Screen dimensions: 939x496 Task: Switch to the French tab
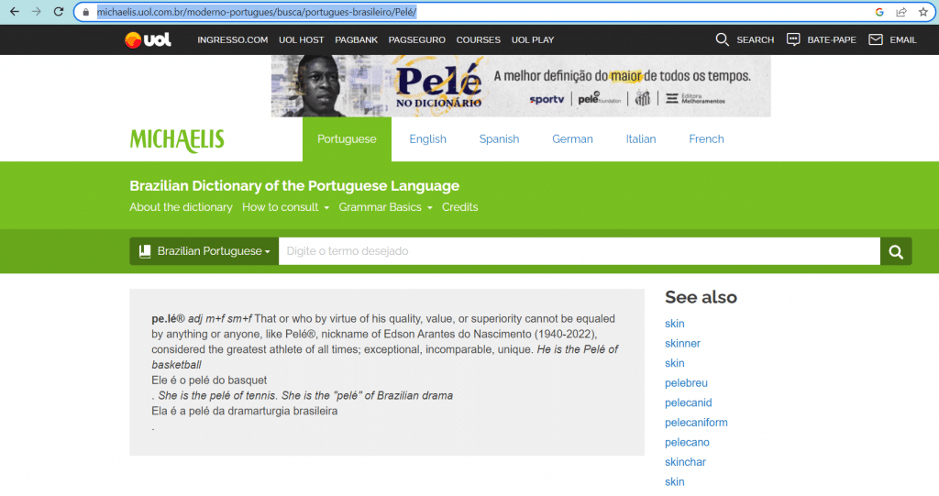(x=706, y=139)
